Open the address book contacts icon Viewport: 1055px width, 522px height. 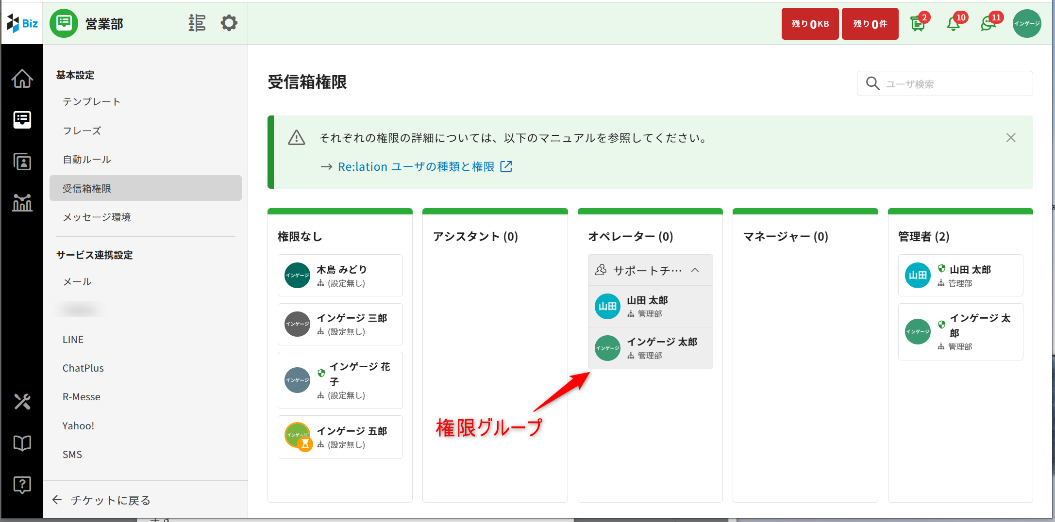[x=22, y=162]
